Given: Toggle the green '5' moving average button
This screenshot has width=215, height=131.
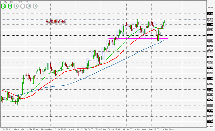Looking at the screenshot, I should pyautogui.click(x=3, y=6).
